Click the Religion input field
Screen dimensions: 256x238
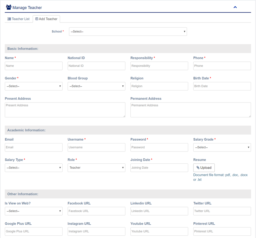[159, 86]
